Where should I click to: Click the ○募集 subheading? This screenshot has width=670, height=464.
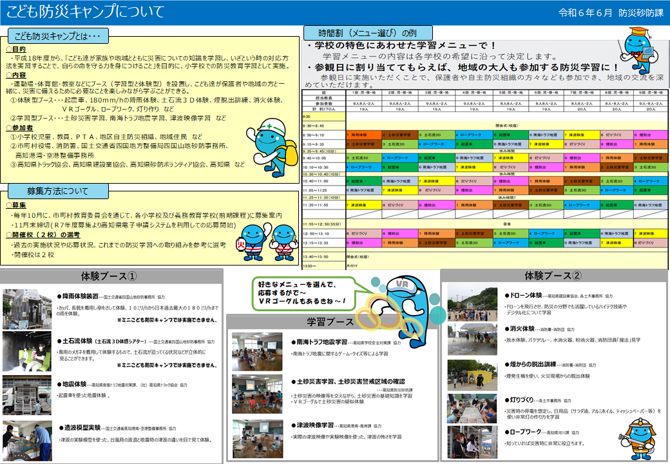click(x=16, y=205)
